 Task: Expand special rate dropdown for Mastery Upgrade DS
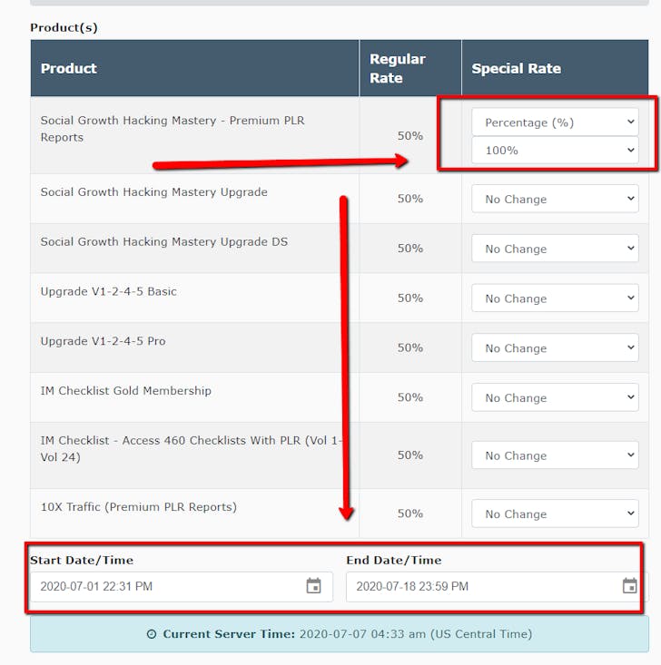[555, 249]
